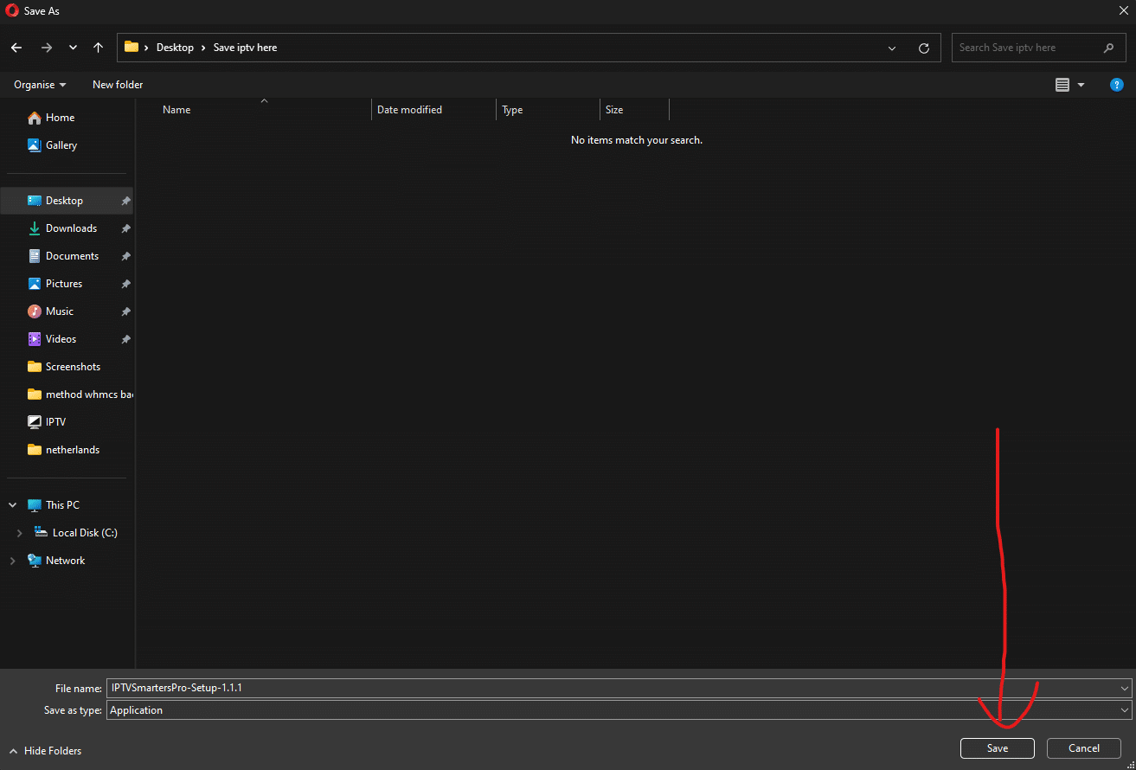Click the Opera icon in title bar

pyautogui.click(x=12, y=11)
